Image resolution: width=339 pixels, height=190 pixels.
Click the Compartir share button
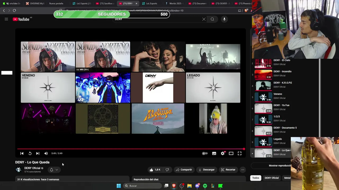[x=184, y=170]
